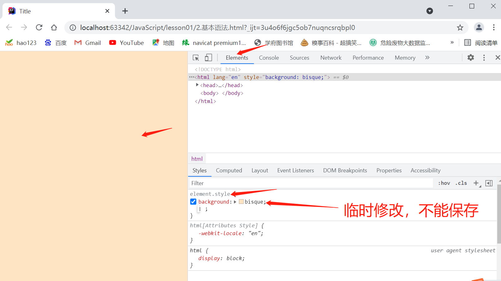Click the browser reload icon
The height and width of the screenshot is (281, 501).
(39, 27)
